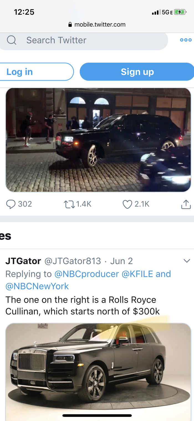Open the @KFILE mention link

137,274
